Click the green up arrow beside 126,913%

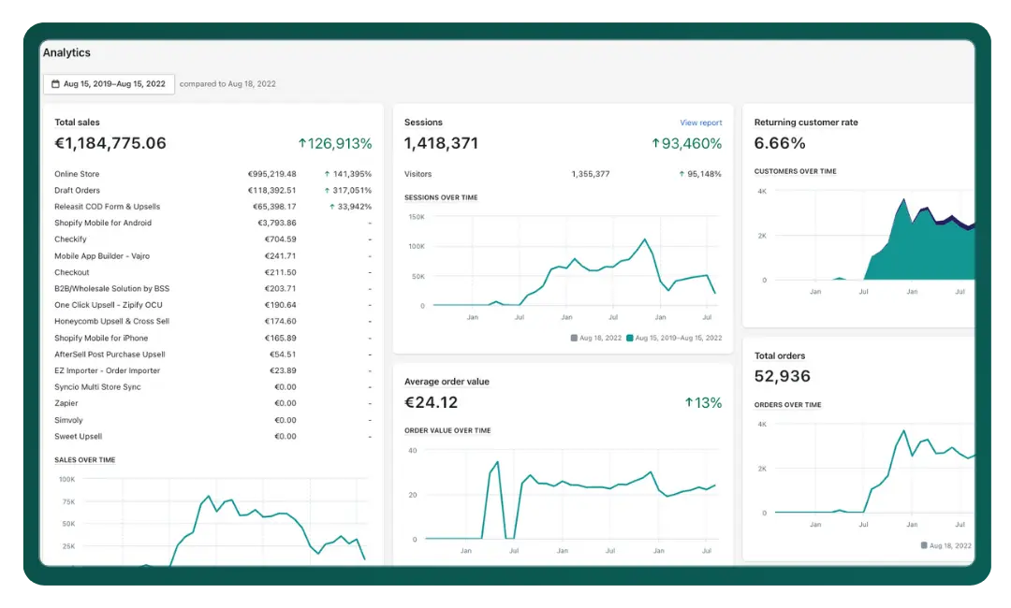[x=301, y=144]
